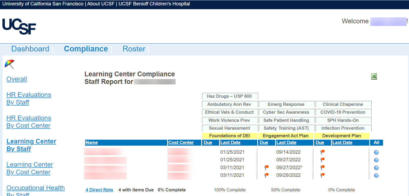Click the All column header
The height and width of the screenshot is (196, 409).
[x=377, y=143]
